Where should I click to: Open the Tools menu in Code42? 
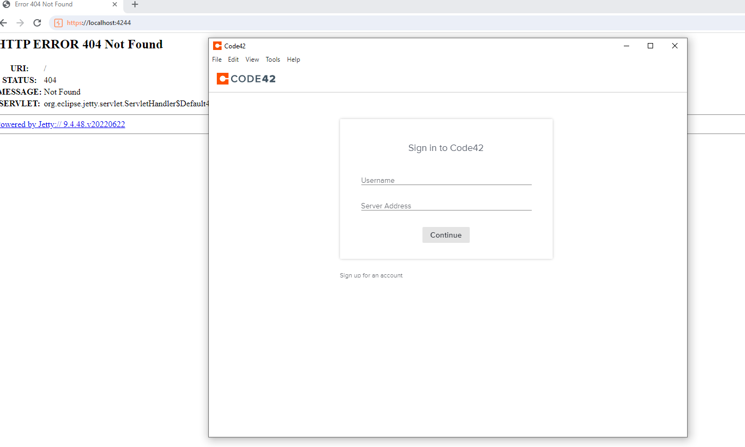click(x=273, y=60)
